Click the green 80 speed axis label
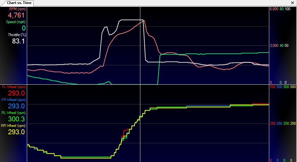The width and height of the screenshot is (297, 162). point(281,9)
